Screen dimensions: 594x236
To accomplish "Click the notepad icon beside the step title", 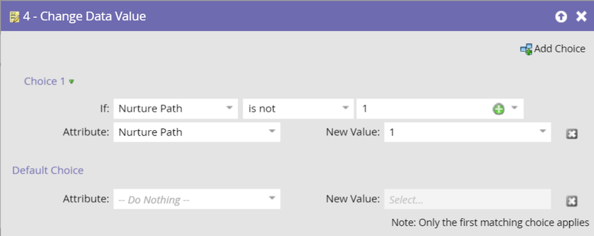I will point(14,17).
